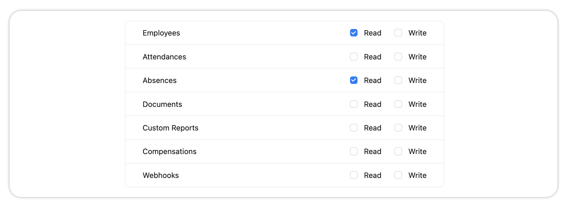Click the Employees row label
The image size is (567, 209).
[161, 33]
